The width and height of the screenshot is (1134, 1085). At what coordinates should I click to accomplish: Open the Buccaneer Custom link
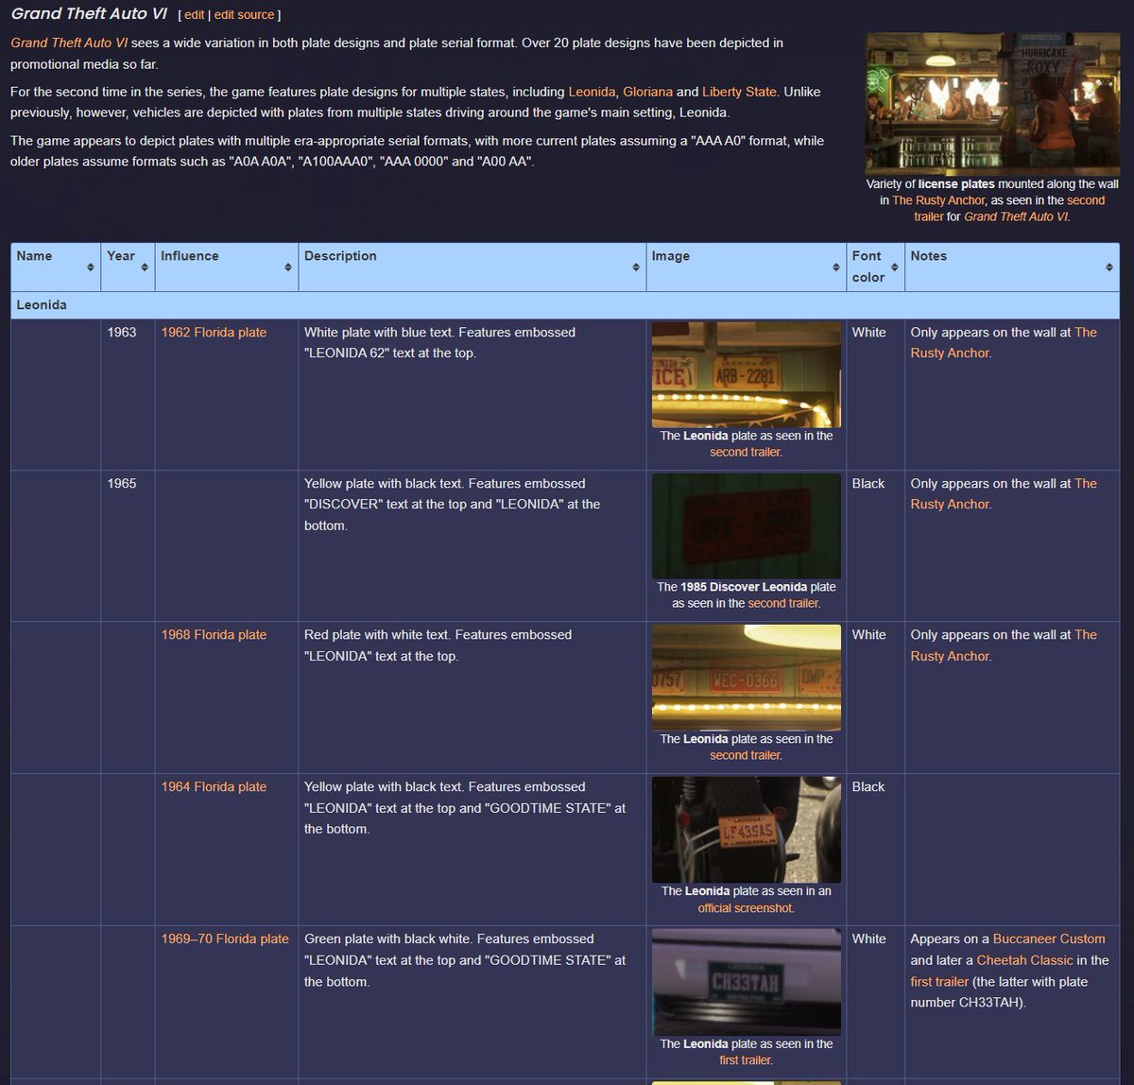tap(1049, 939)
